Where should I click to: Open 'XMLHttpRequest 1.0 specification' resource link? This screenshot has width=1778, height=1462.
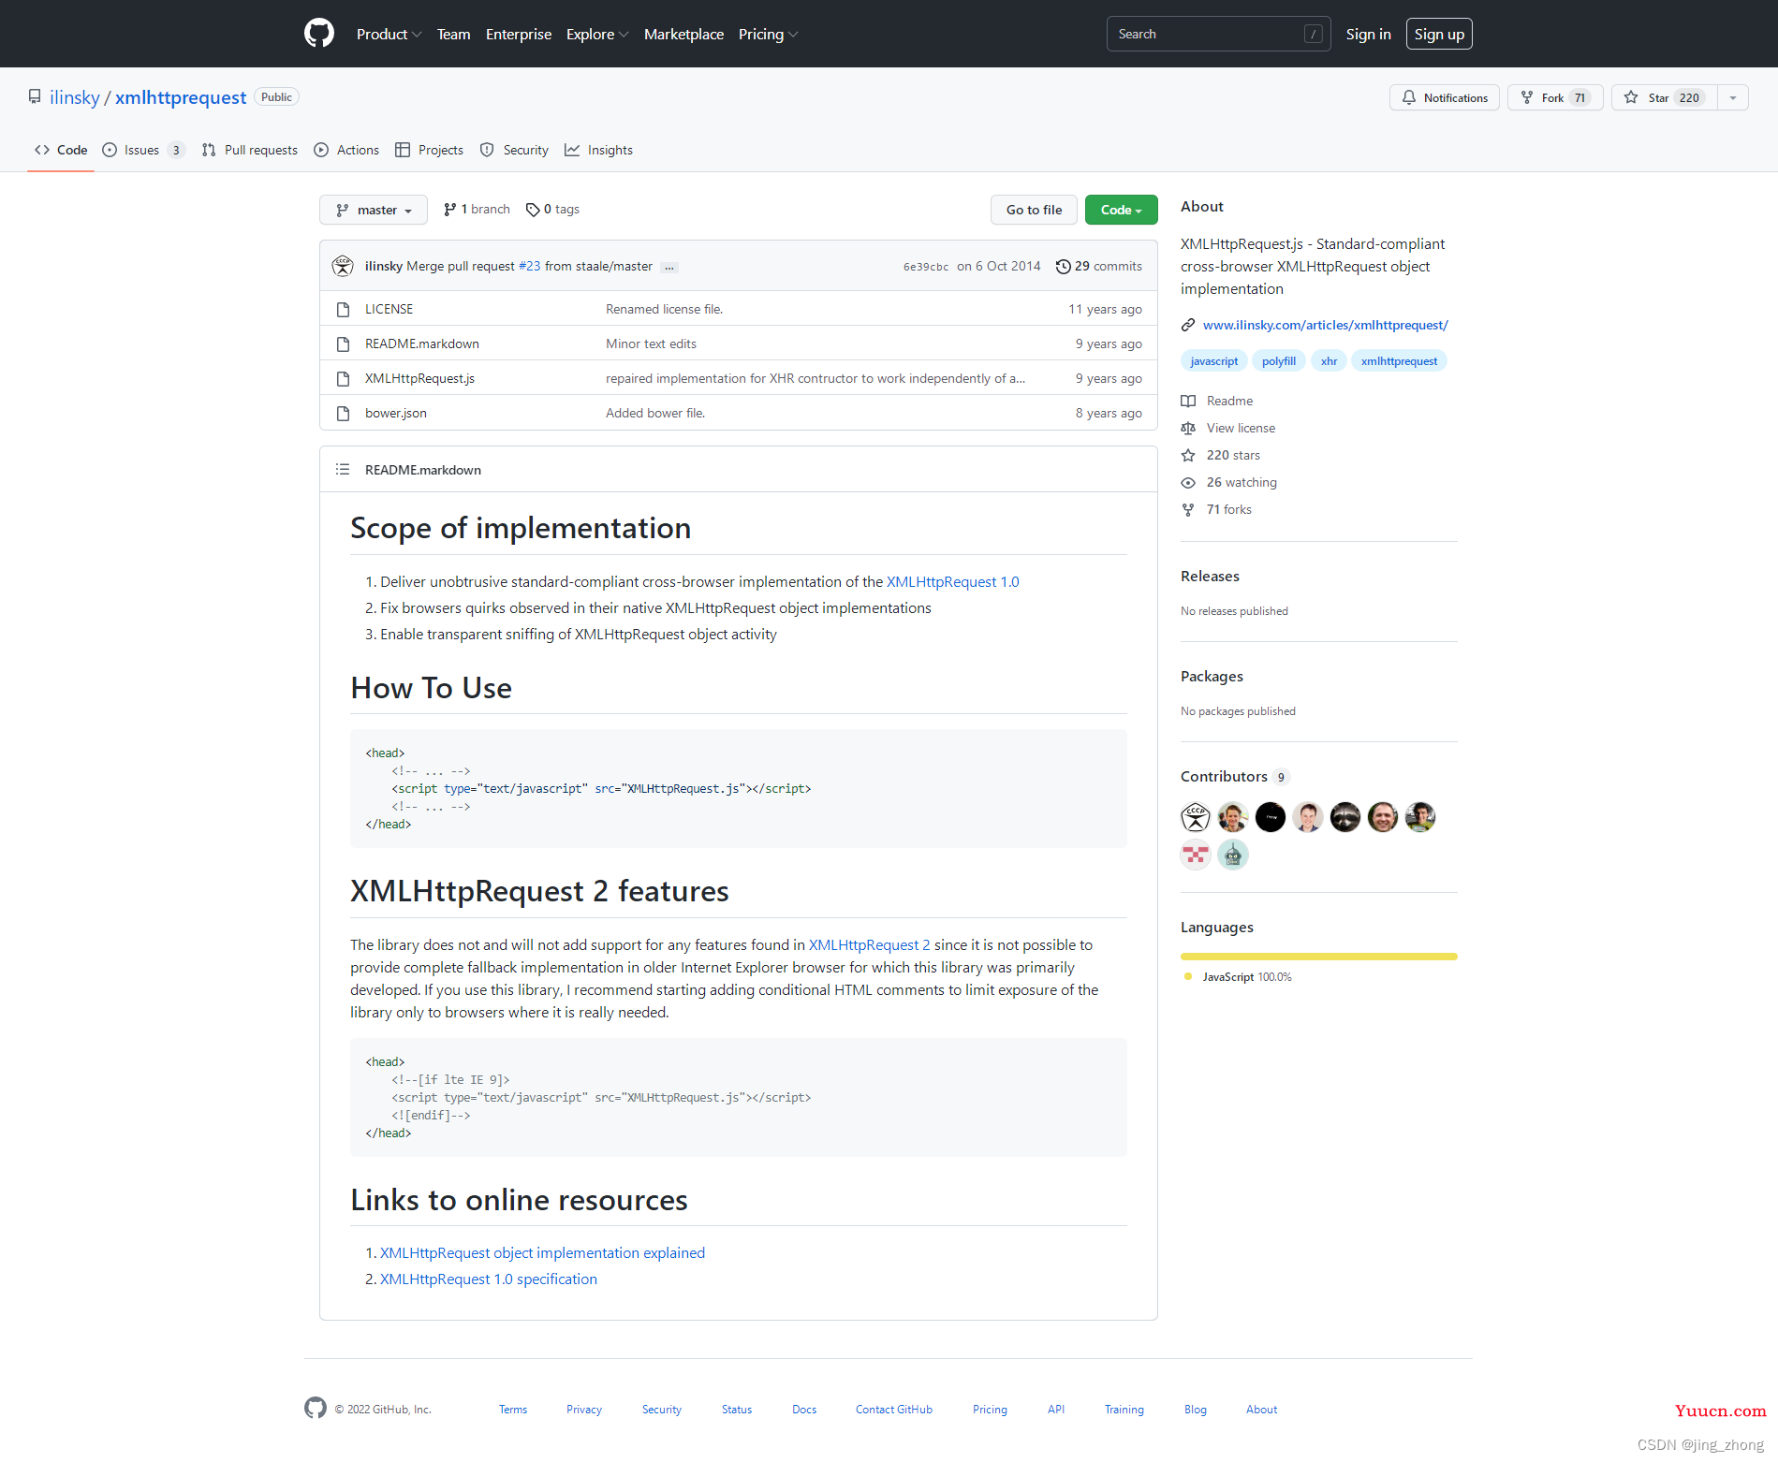coord(488,1279)
